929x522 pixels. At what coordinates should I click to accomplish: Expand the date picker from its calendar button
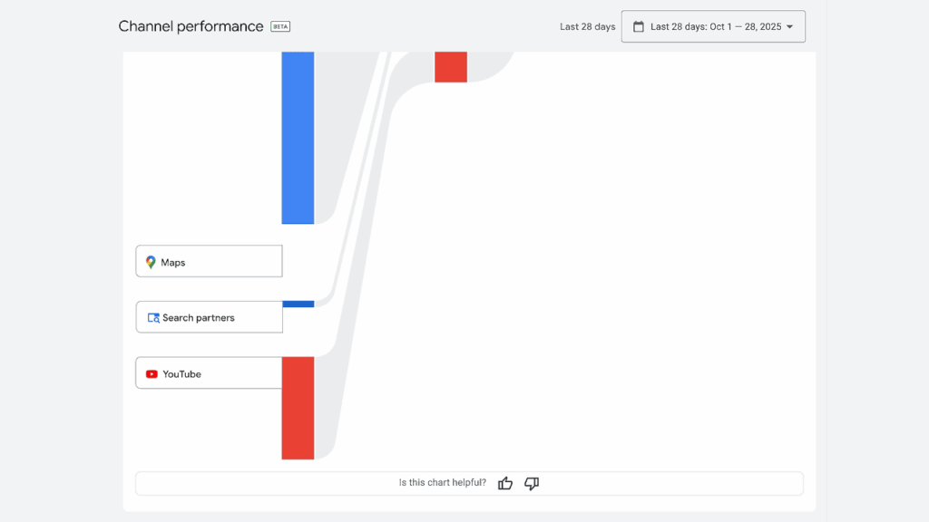pos(639,25)
